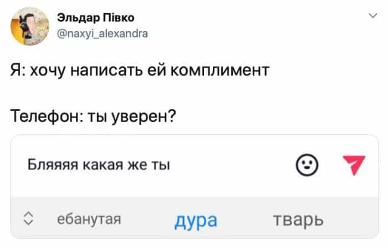Choose the "тварь" word suggestion
Screen dimensions: 388x248
tap(298, 220)
